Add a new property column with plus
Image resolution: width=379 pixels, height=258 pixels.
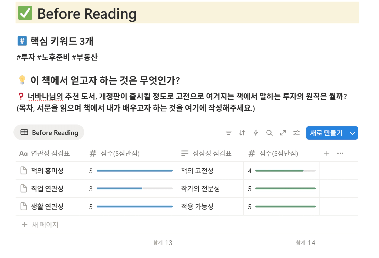coord(327,153)
